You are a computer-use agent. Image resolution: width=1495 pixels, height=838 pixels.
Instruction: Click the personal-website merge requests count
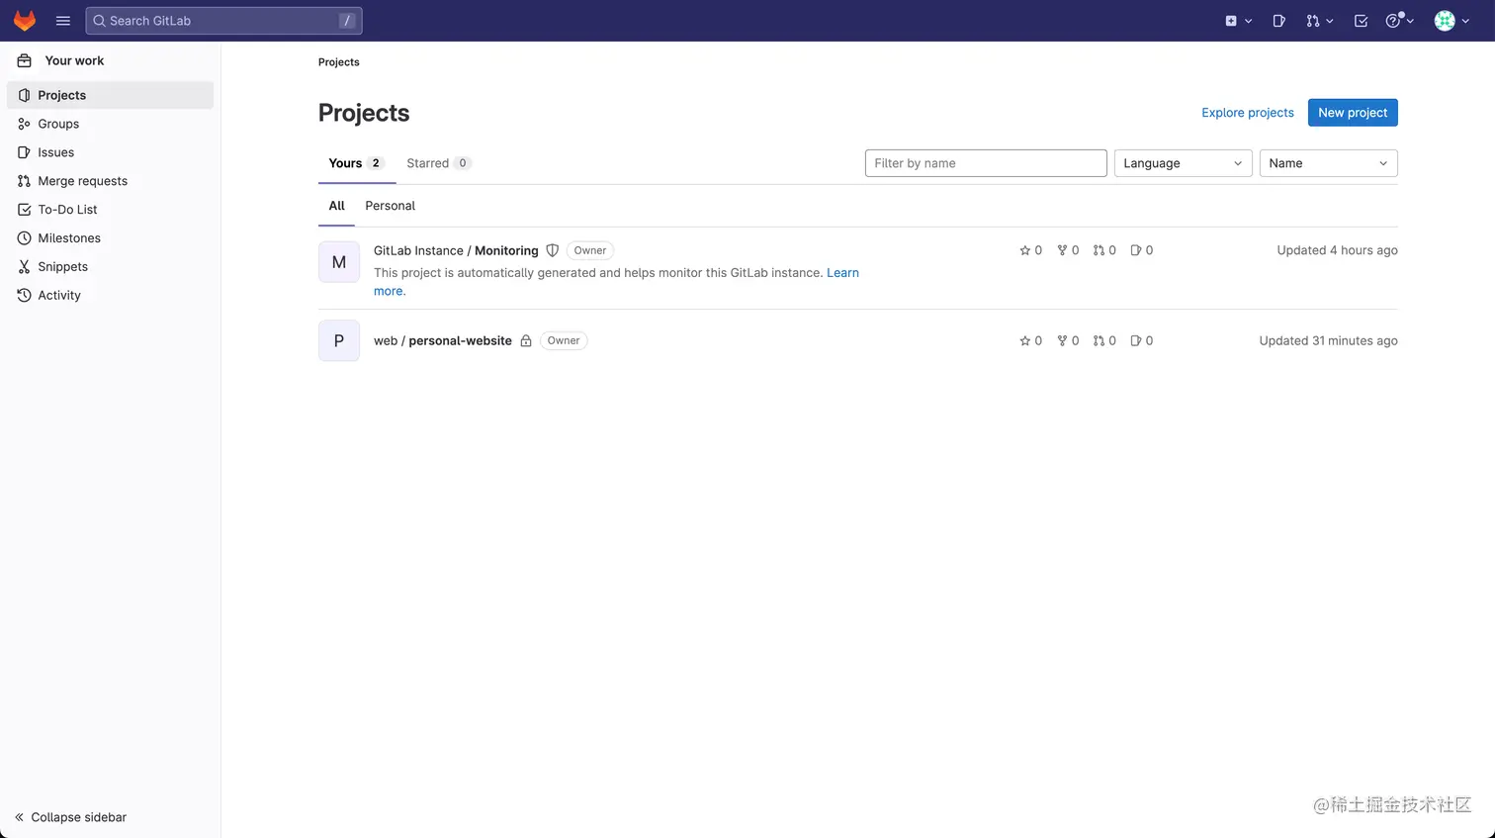click(1104, 340)
